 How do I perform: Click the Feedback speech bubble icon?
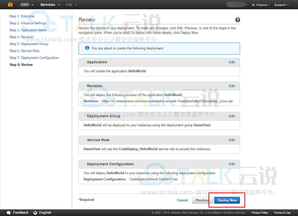9,213
